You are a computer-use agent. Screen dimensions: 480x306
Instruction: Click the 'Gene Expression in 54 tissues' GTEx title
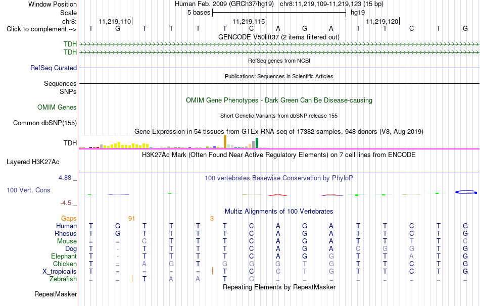[279, 132]
